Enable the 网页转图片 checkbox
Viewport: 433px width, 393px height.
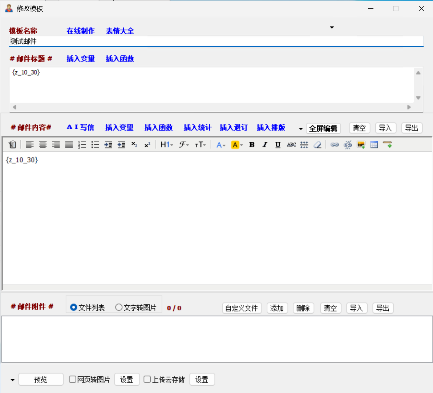tap(73, 380)
